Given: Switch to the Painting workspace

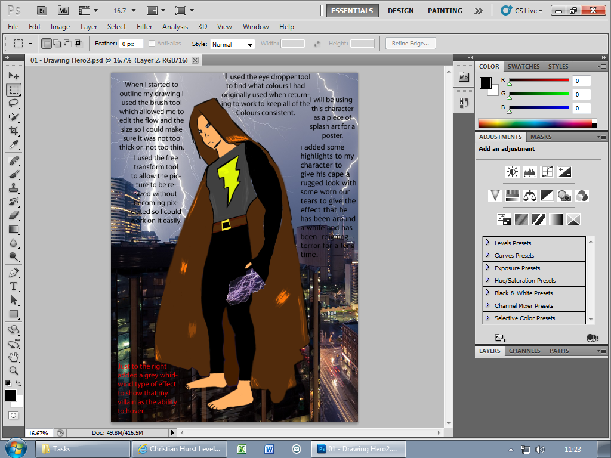Looking at the screenshot, I should click(x=445, y=11).
